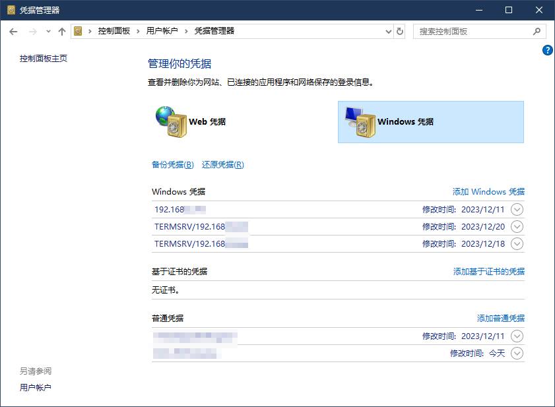Select 用户帐户 in the breadcrumb path
The image size is (555, 407).
coord(162,31)
